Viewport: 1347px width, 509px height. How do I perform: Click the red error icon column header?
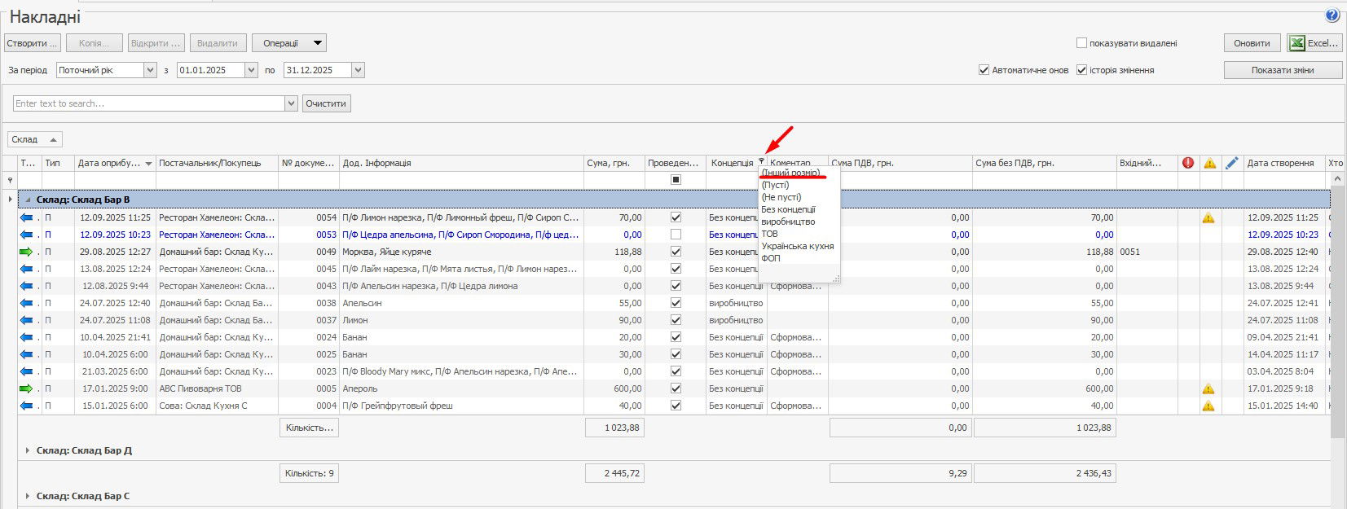click(1188, 163)
